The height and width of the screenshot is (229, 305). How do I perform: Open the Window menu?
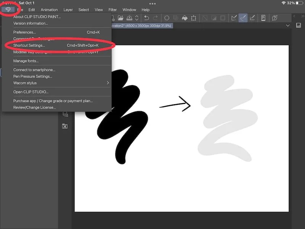[129, 10]
